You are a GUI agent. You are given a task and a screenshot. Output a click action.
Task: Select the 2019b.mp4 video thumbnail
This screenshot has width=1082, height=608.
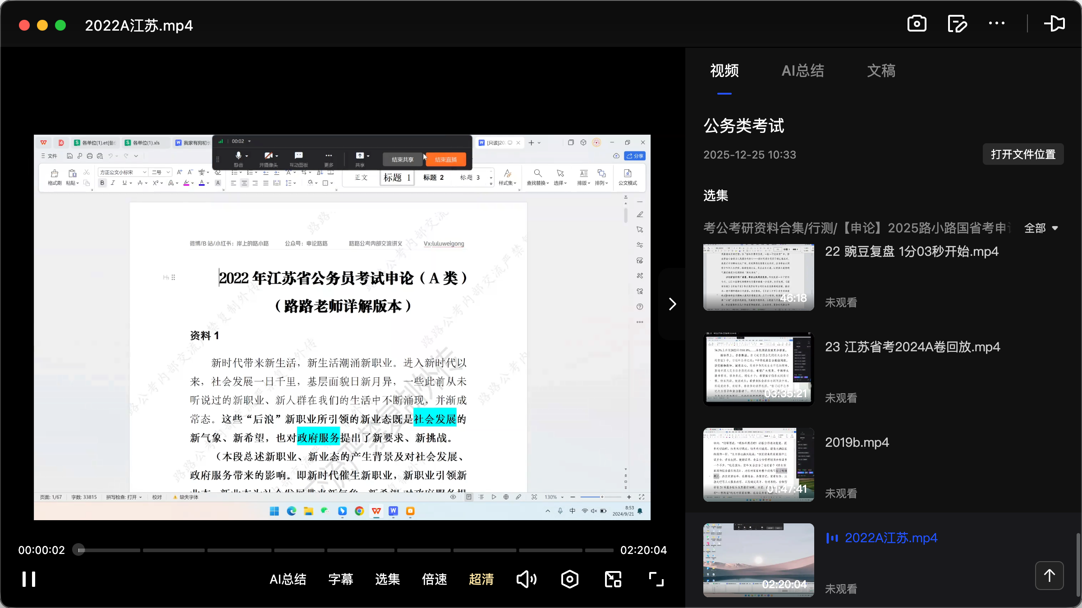pyautogui.click(x=758, y=464)
